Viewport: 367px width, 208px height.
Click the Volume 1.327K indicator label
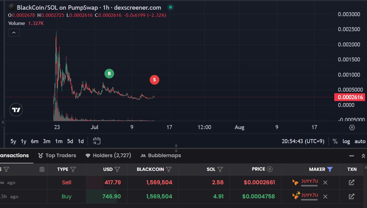(26, 23)
